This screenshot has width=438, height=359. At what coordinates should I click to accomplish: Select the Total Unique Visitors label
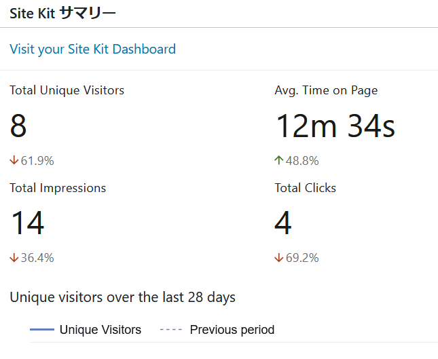(67, 90)
